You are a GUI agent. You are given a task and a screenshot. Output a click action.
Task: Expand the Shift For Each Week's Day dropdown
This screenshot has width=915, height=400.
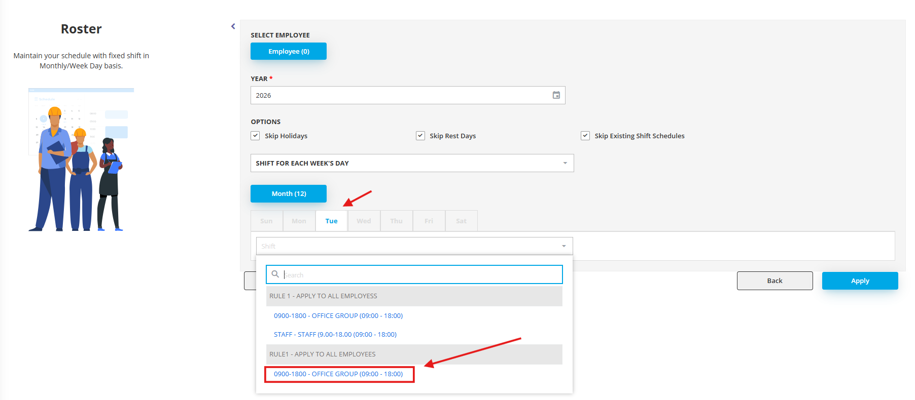point(565,163)
